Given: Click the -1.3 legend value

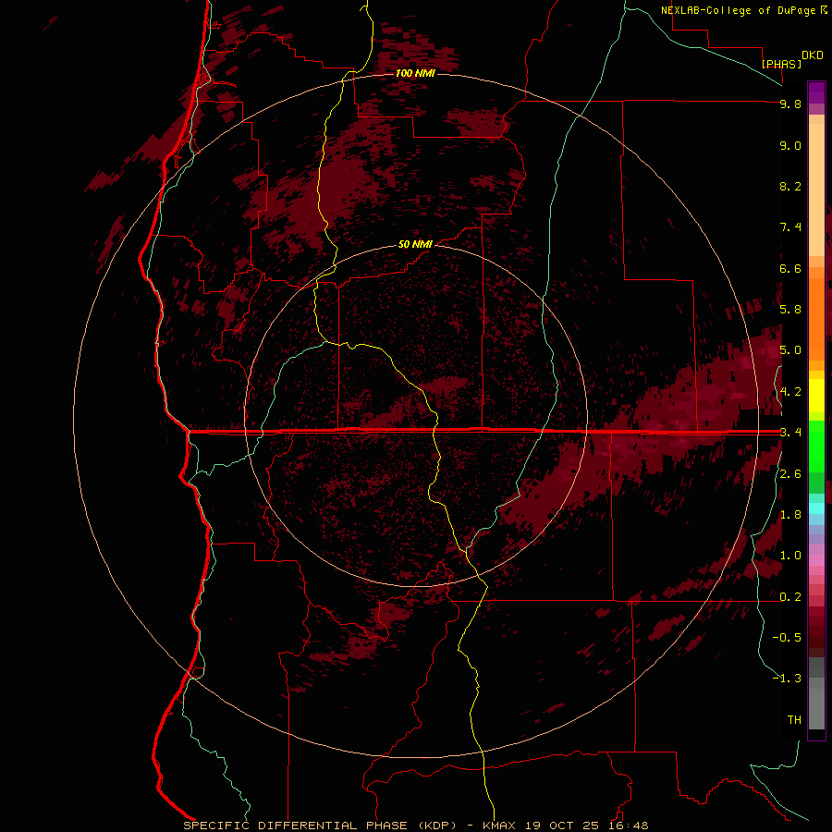Looking at the screenshot, I should [787, 679].
